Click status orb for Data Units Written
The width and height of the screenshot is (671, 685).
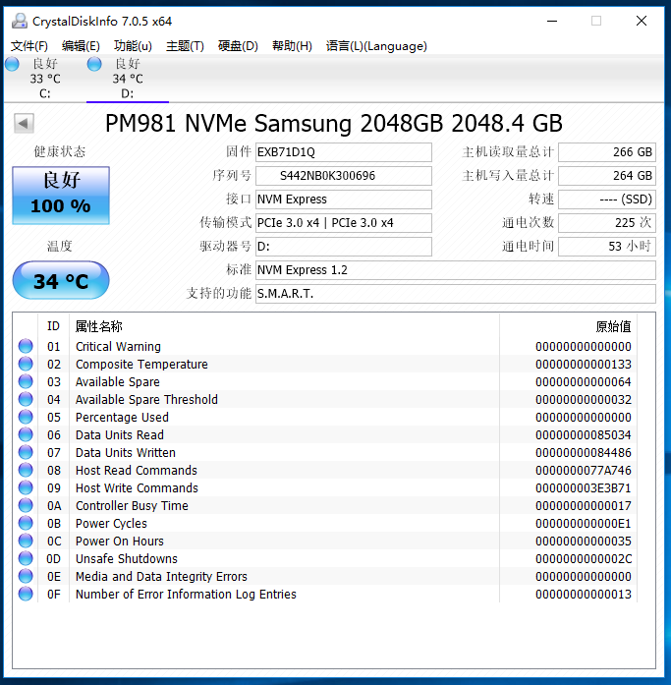[x=26, y=452]
